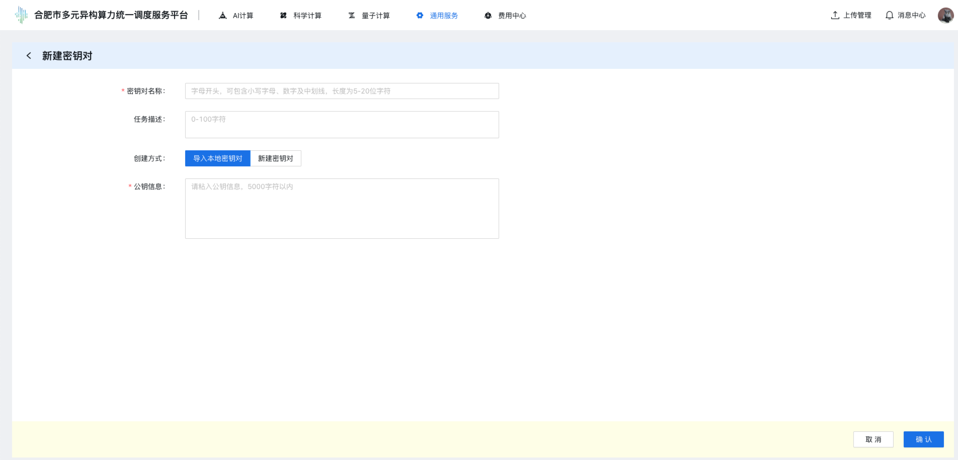Click the AI计算 triangle icon
Viewport: 958px width, 460px height.
point(223,16)
